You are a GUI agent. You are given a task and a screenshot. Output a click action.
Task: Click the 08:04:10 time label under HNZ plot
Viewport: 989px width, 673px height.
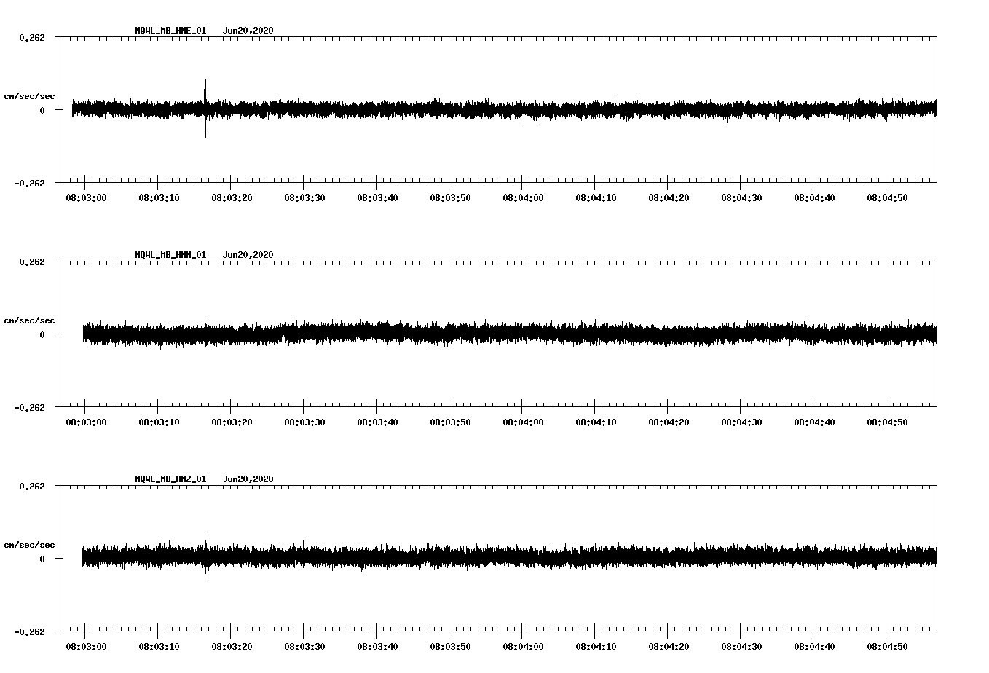[x=596, y=647]
